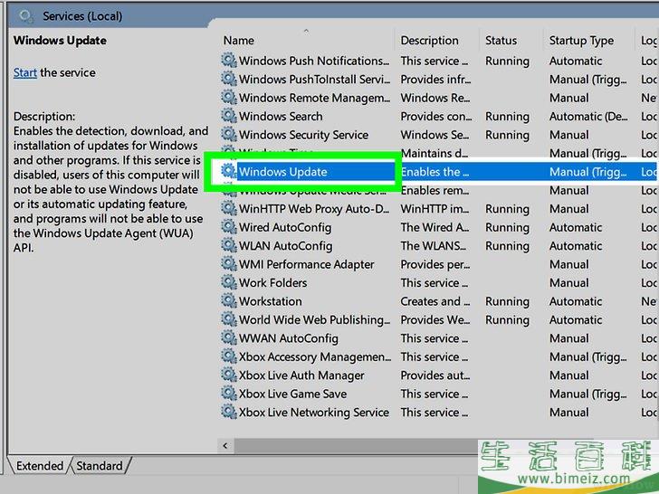
Task: Click the 'WinHTTP im...' description cell
Action: pos(435,209)
